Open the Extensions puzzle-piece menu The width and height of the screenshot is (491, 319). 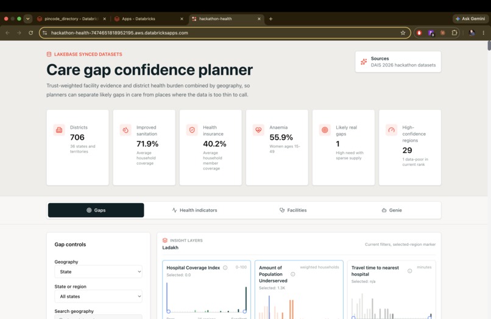point(454,32)
